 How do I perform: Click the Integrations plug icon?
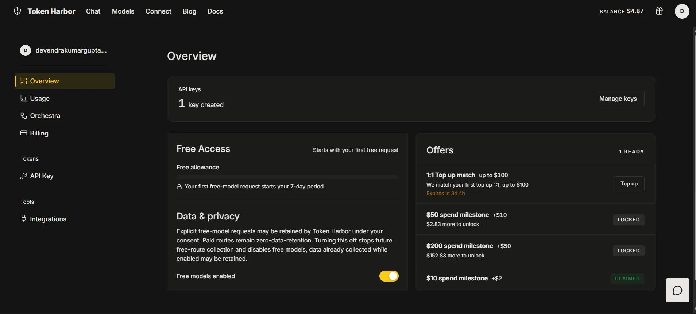[x=24, y=219]
